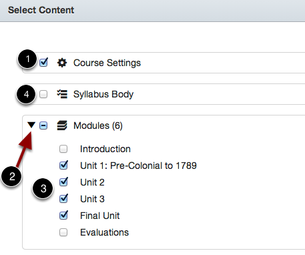
Task: Enable the Syllabus Body checkbox
Action: 43,94
